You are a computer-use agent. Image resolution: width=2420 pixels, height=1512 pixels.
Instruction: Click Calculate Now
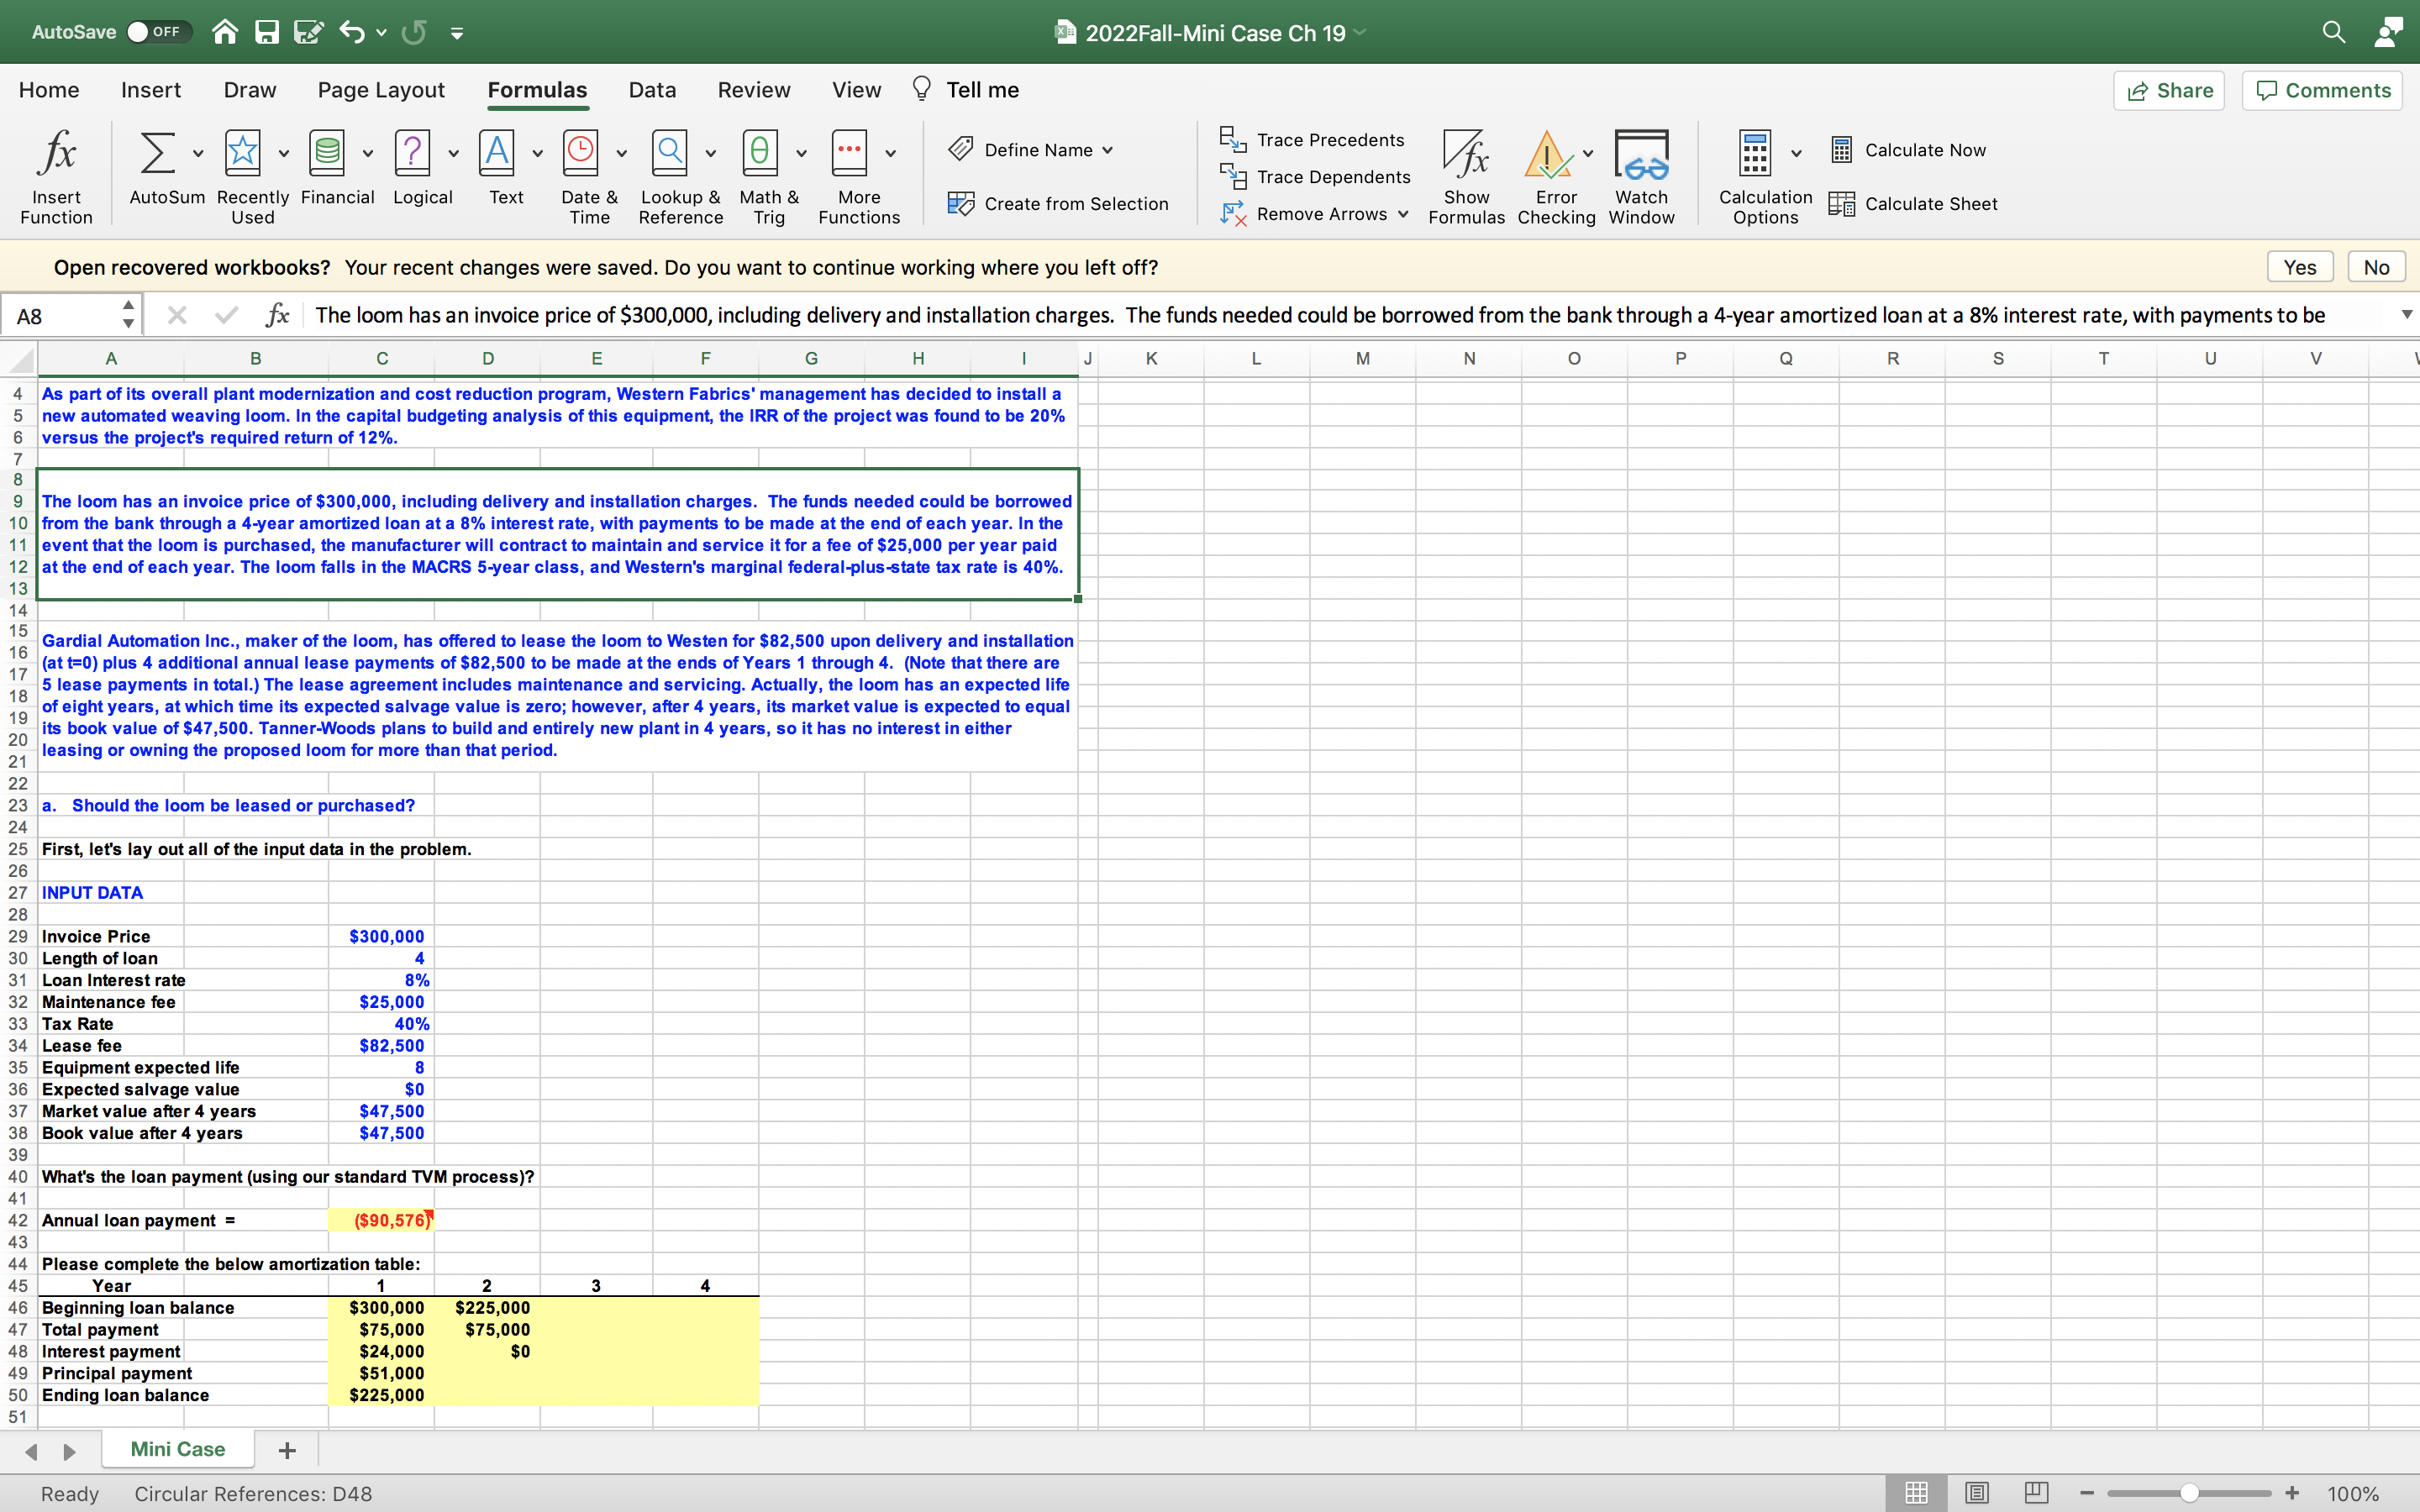pyautogui.click(x=1908, y=150)
